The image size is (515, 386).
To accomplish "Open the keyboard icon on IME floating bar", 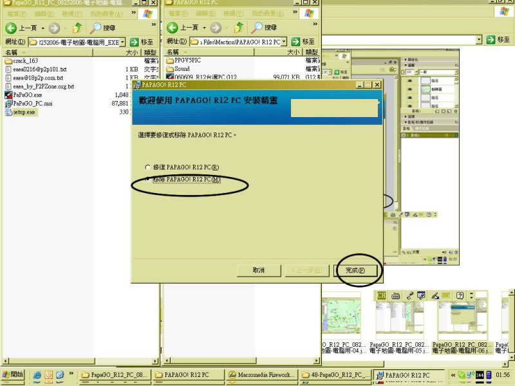I will [x=395, y=296].
